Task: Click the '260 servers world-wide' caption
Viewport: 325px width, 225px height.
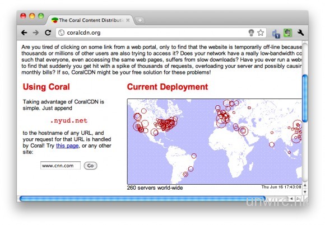Action: tap(155, 187)
